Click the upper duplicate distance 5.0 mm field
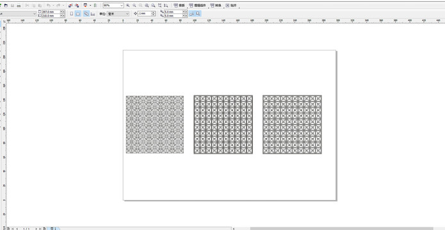 173,12
